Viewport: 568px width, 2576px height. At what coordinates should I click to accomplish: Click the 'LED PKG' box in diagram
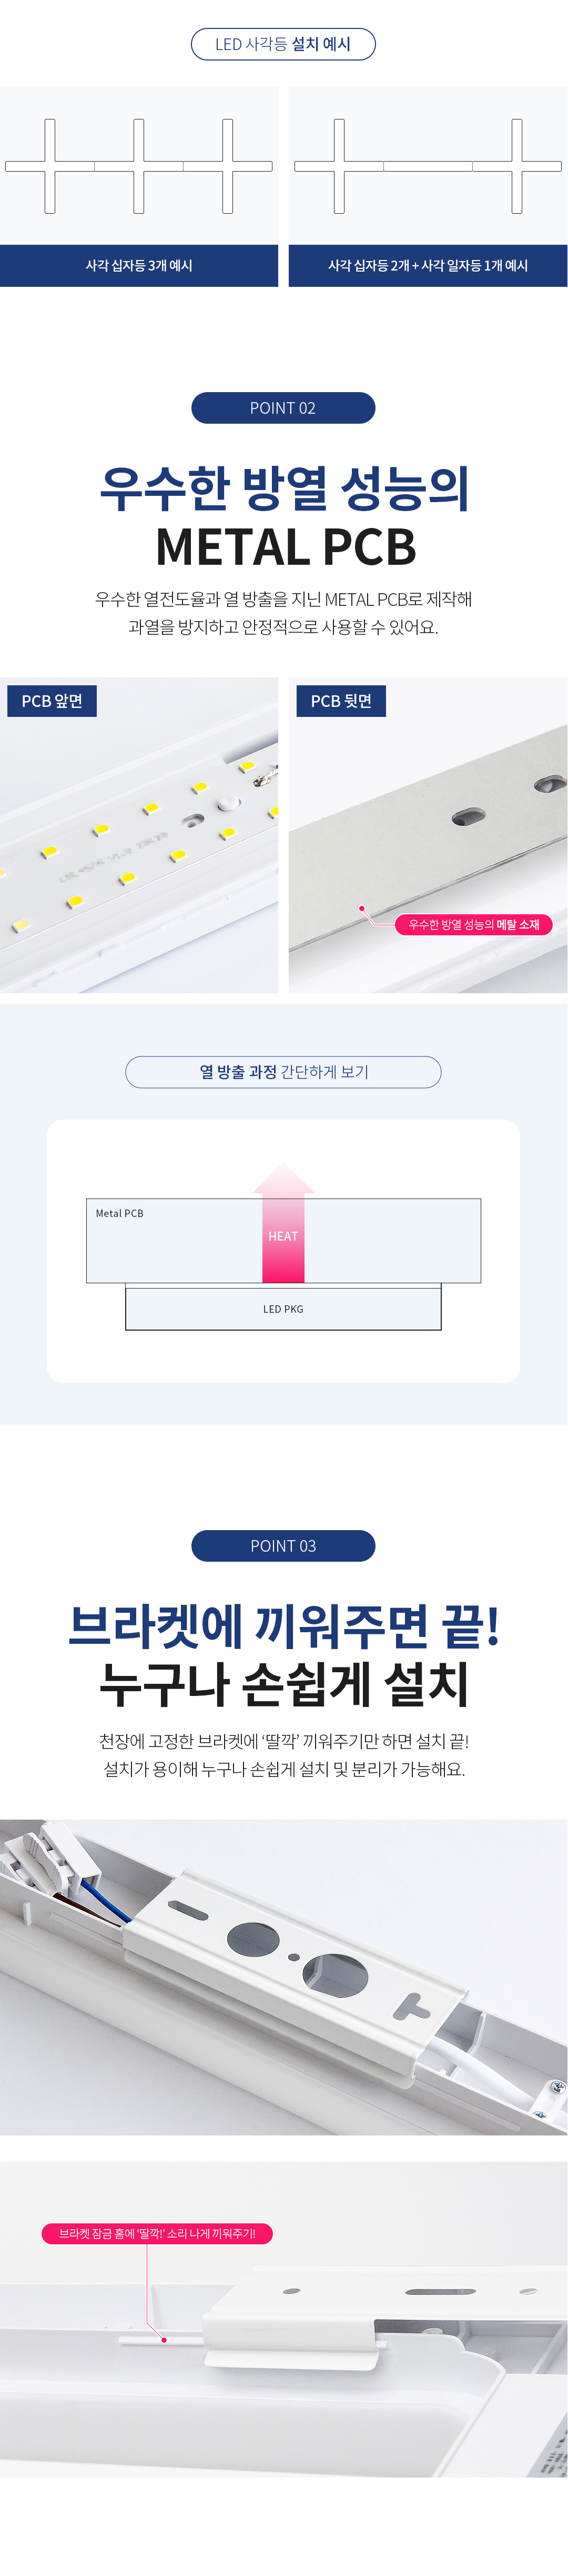coord(283,1309)
